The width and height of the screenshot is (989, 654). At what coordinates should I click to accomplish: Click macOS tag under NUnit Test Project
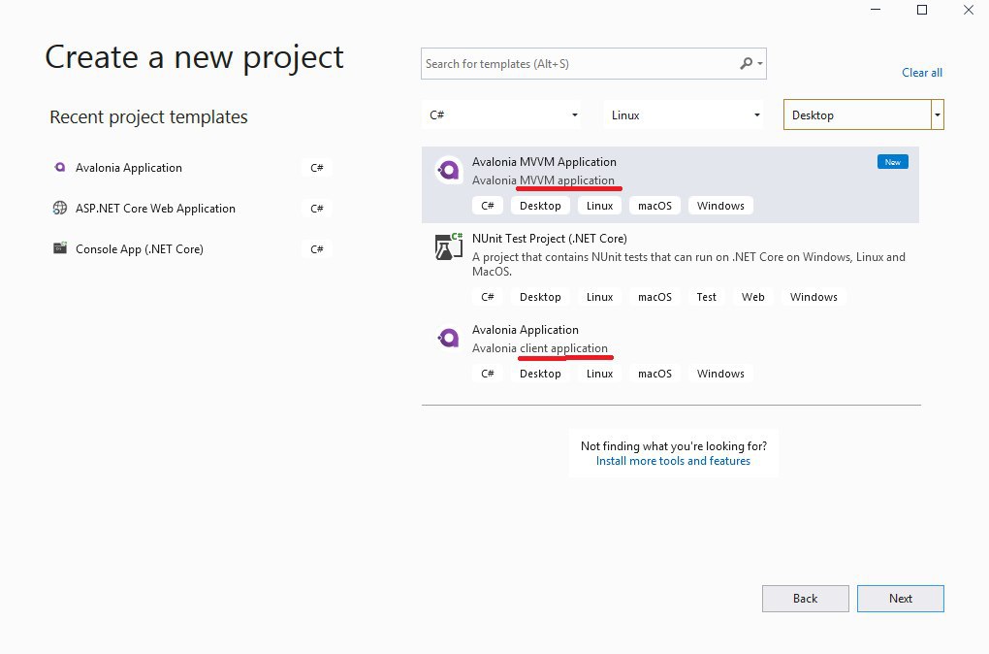654,297
